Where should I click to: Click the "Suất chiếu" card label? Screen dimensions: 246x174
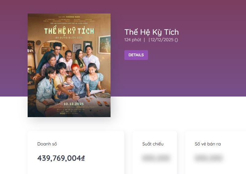pyautogui.click(x=153, y=144)
